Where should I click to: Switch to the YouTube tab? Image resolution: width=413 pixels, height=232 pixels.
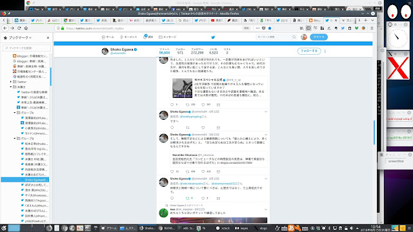pyautogui.click(x=217, y=20)
